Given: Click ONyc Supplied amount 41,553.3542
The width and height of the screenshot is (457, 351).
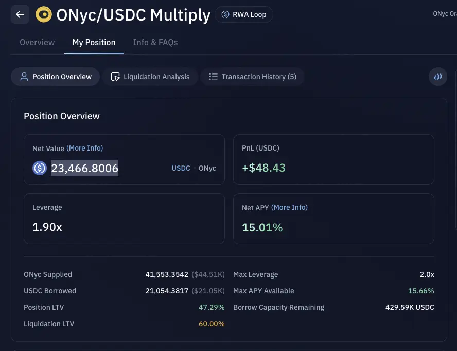Looking at the screenshot, I should (167, 274).
